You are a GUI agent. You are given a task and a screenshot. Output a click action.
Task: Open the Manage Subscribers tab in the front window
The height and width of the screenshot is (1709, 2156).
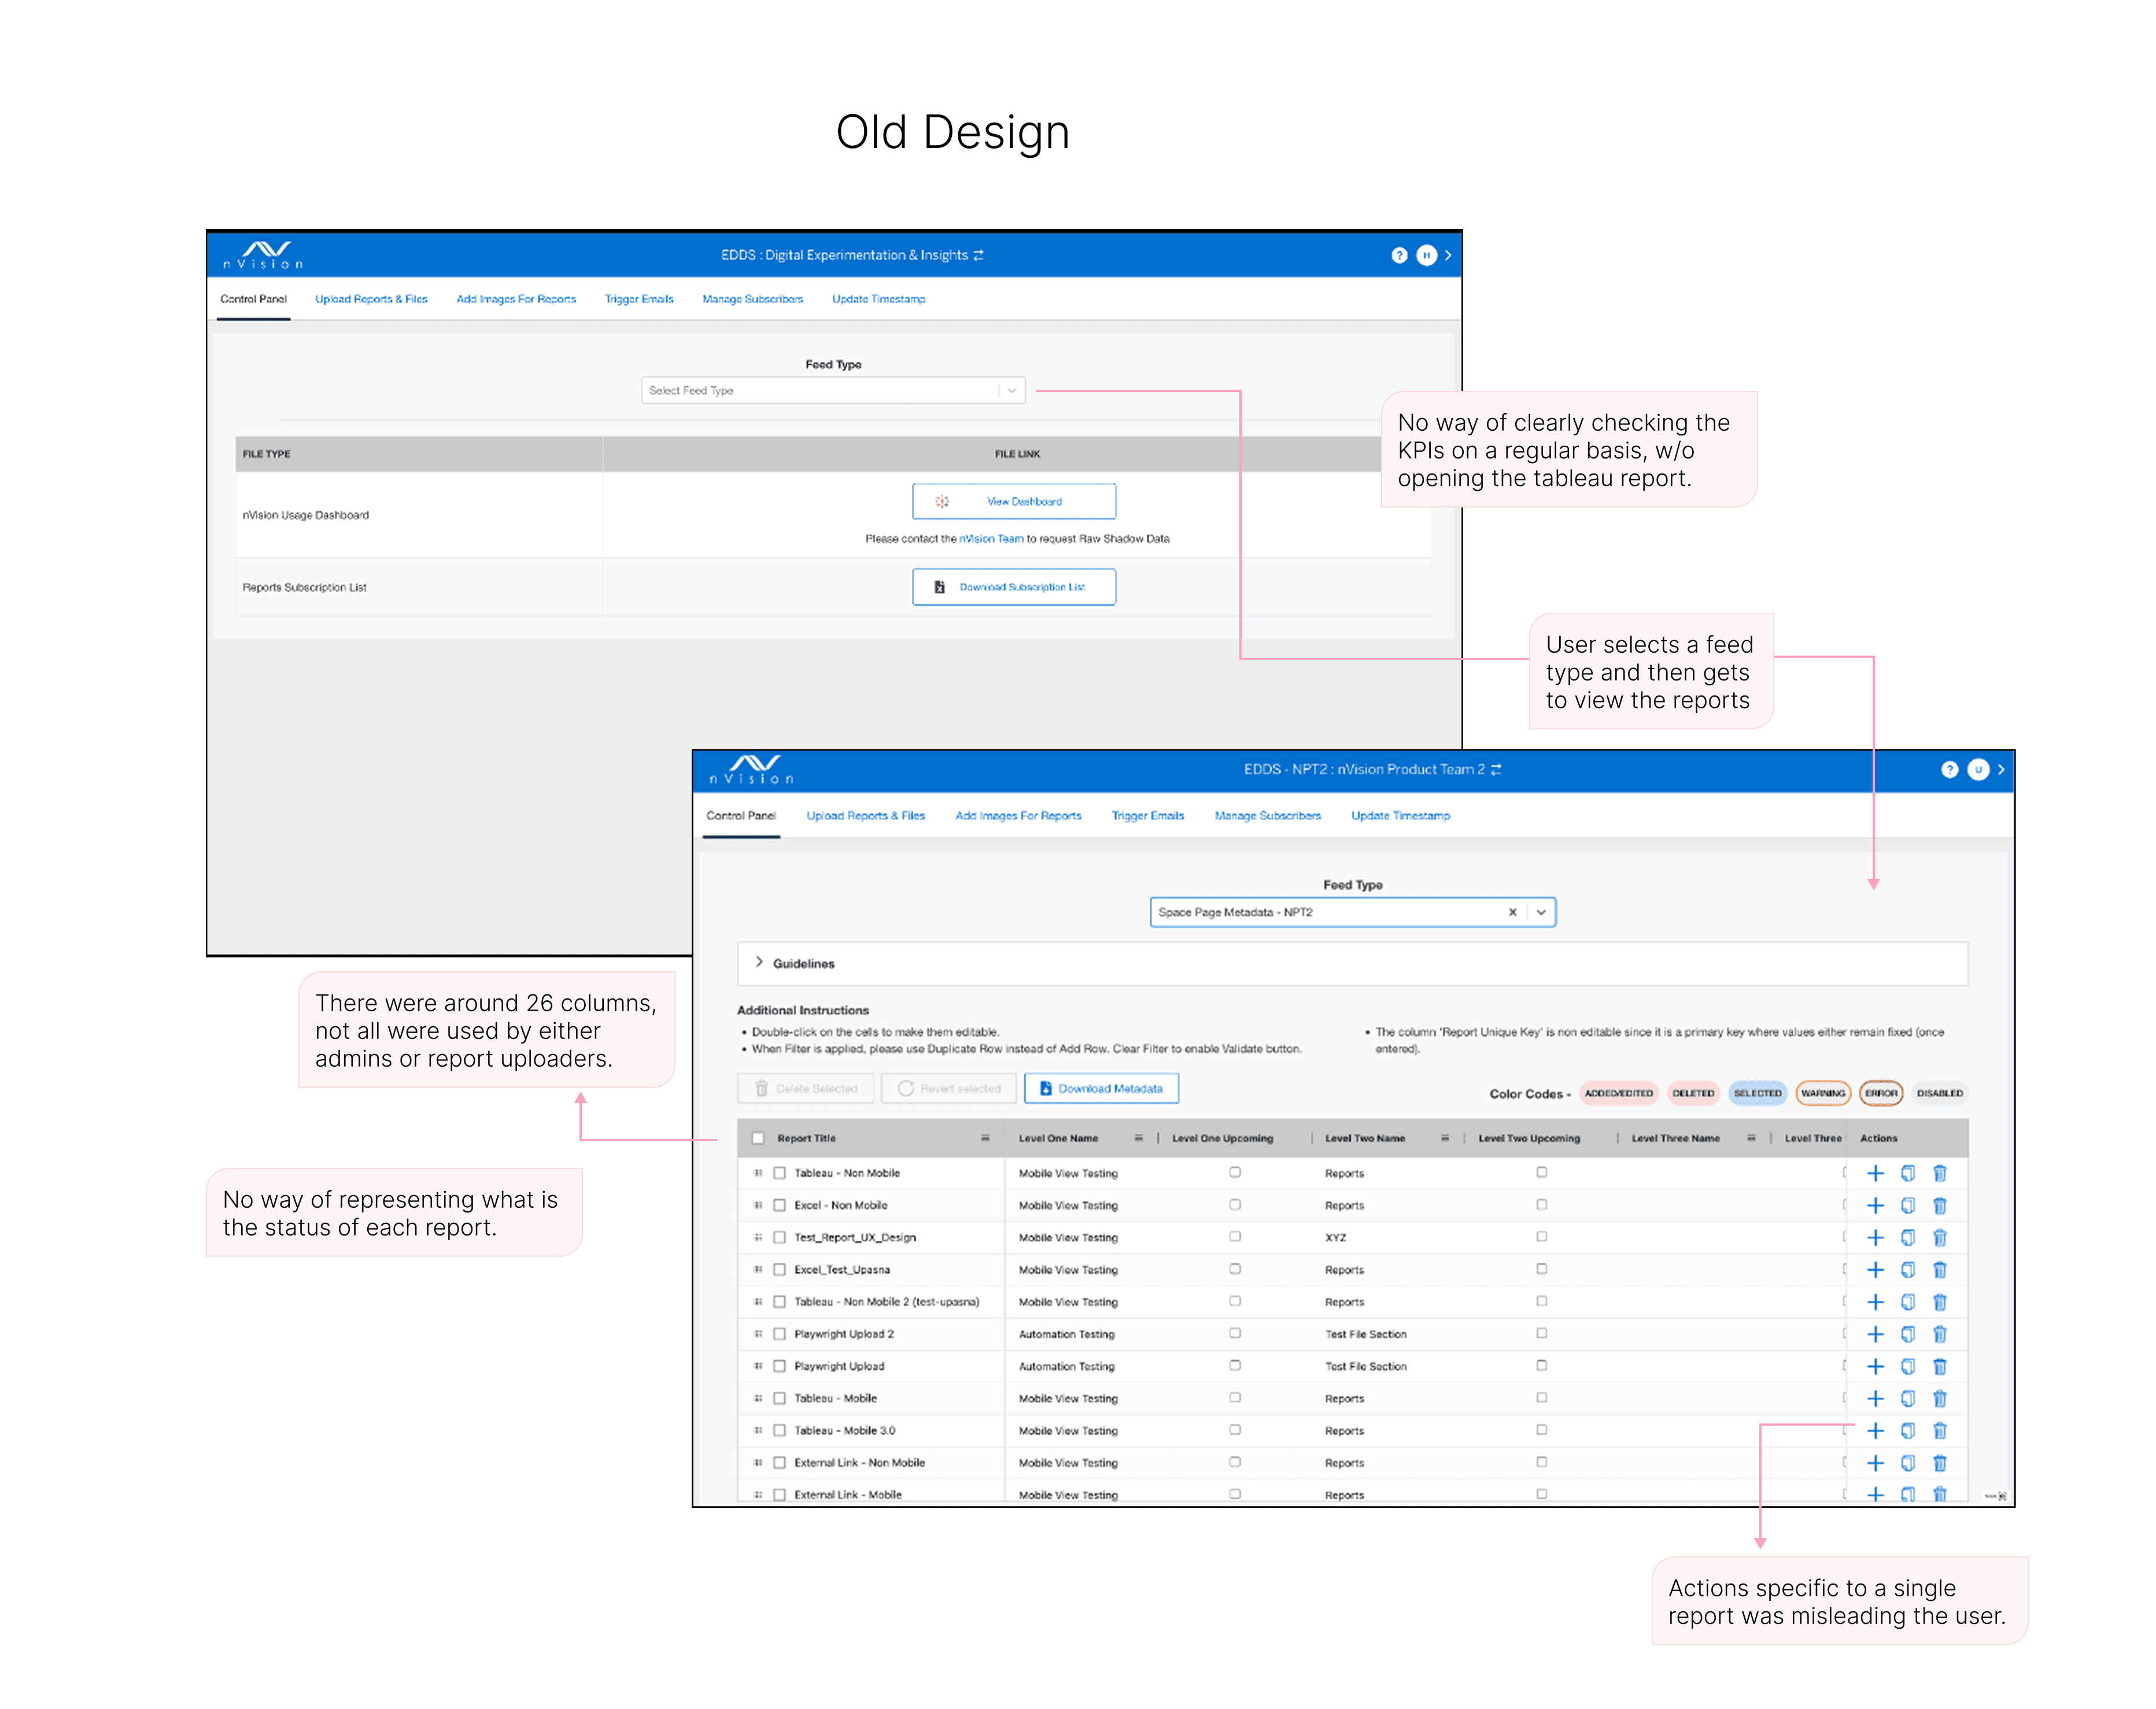click(1268, 816)
